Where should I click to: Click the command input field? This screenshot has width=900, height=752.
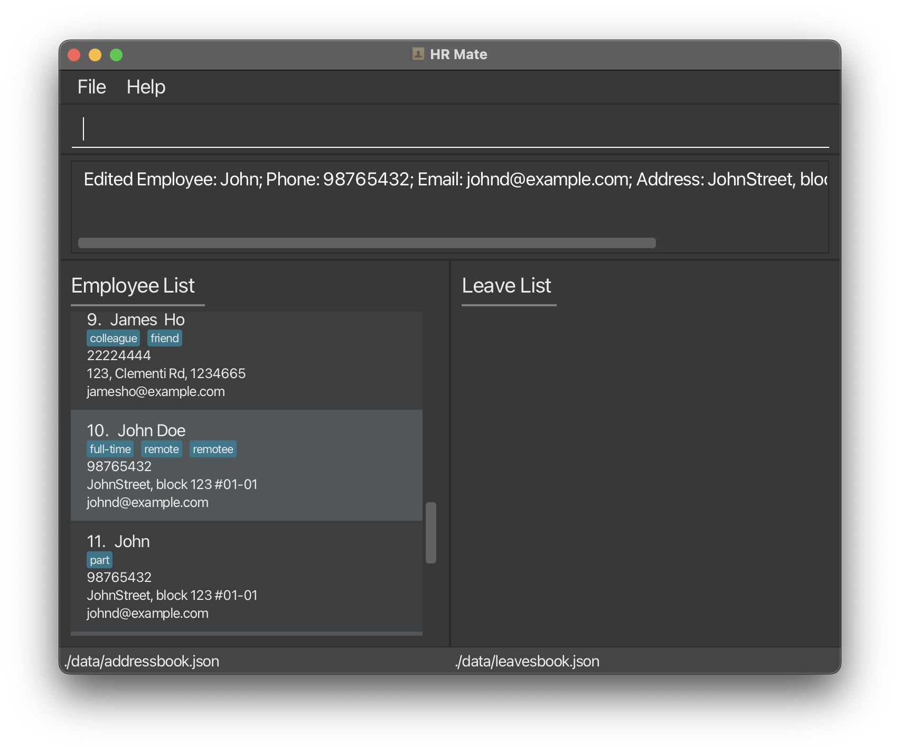450,129
